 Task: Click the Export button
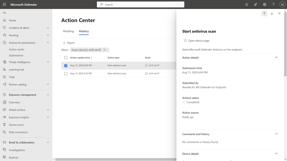click(x=69, y=43)
